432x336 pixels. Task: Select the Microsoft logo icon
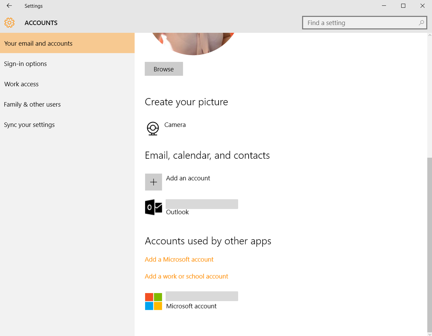pos(153,301)
